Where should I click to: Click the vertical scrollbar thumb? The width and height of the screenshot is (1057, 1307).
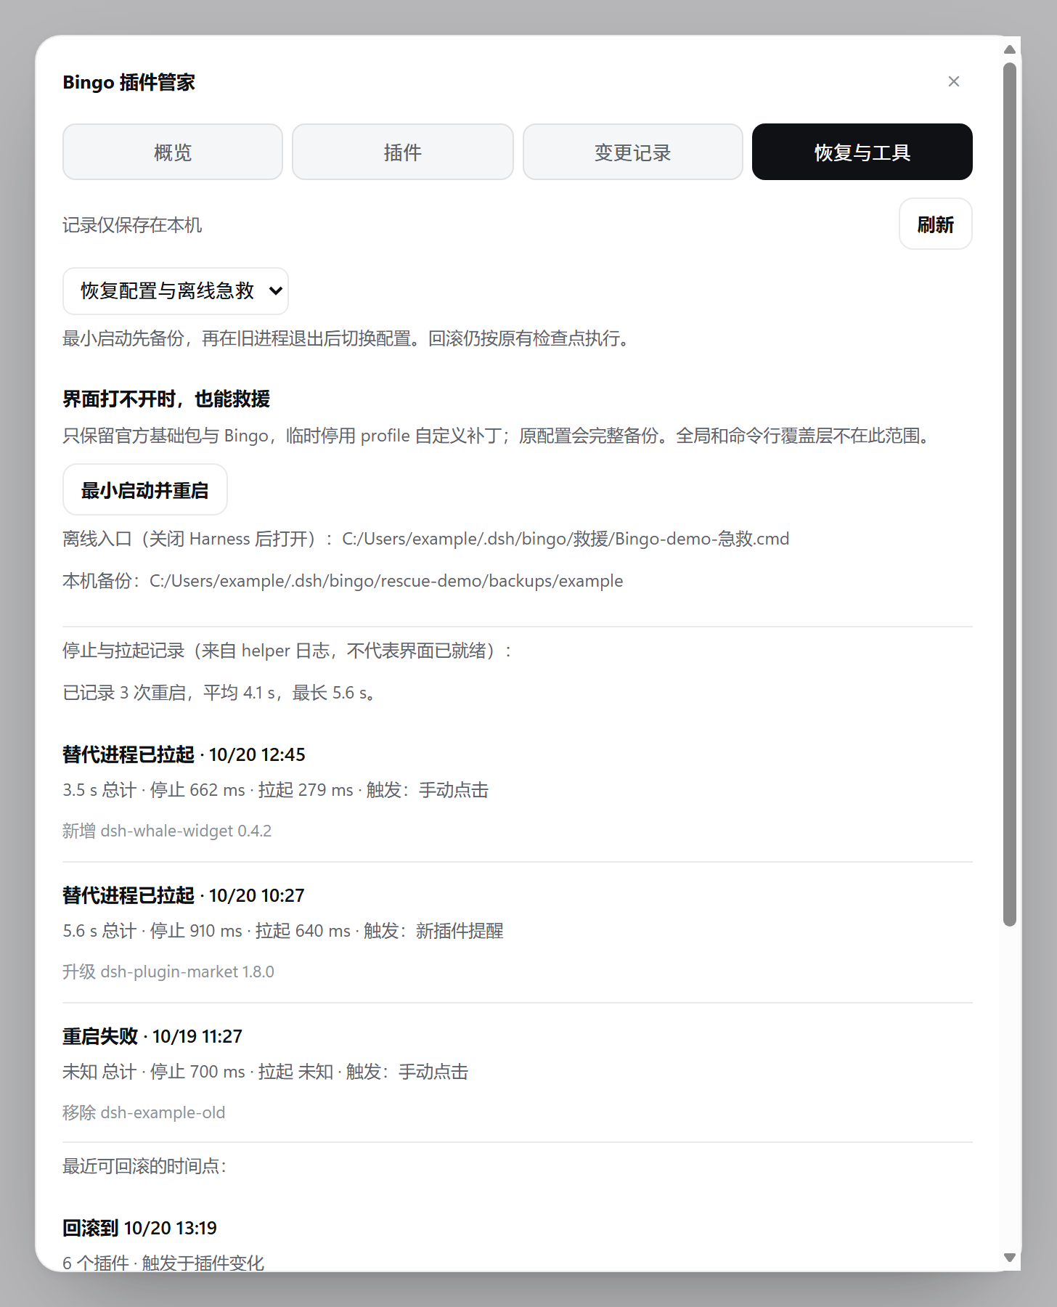tap(1010, 494)
